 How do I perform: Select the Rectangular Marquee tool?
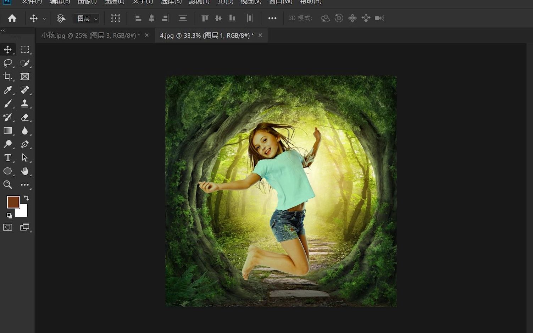(25, 50)
